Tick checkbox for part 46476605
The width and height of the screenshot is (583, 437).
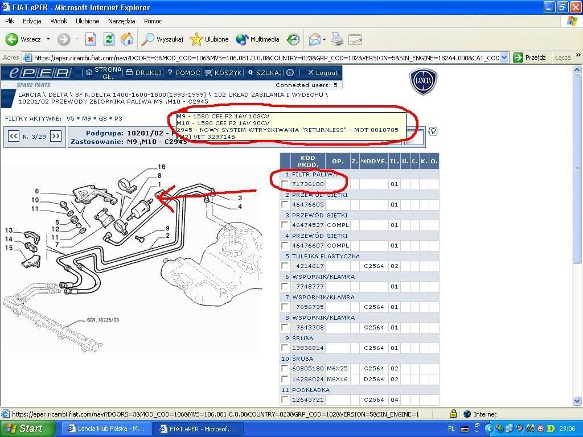tap(285, 204)
